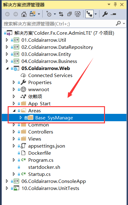Expand the Base_SysManage folder

click(21, 118)
